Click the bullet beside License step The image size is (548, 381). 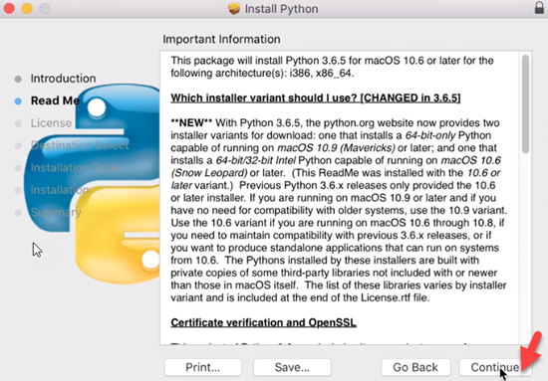18,123
